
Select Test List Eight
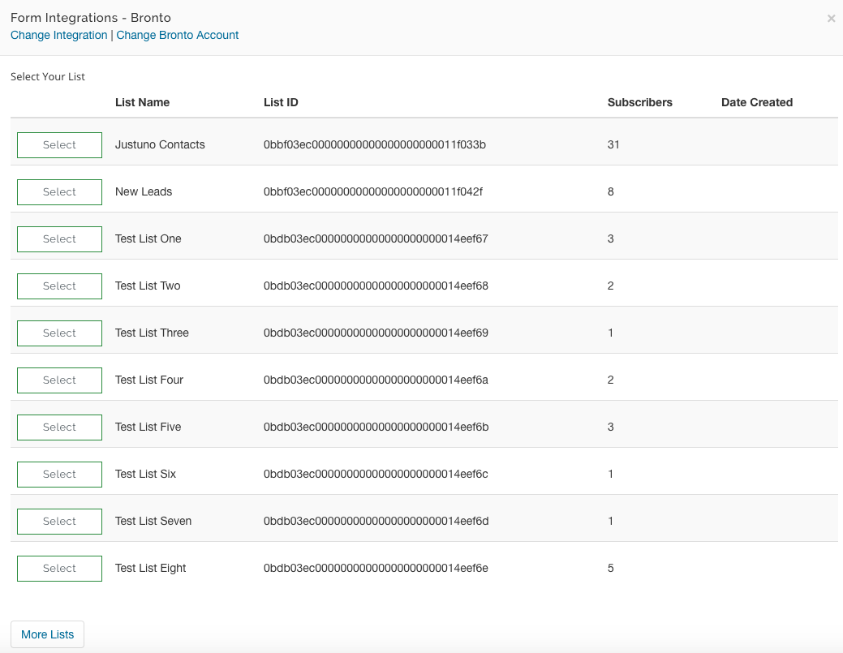[59, 568]
